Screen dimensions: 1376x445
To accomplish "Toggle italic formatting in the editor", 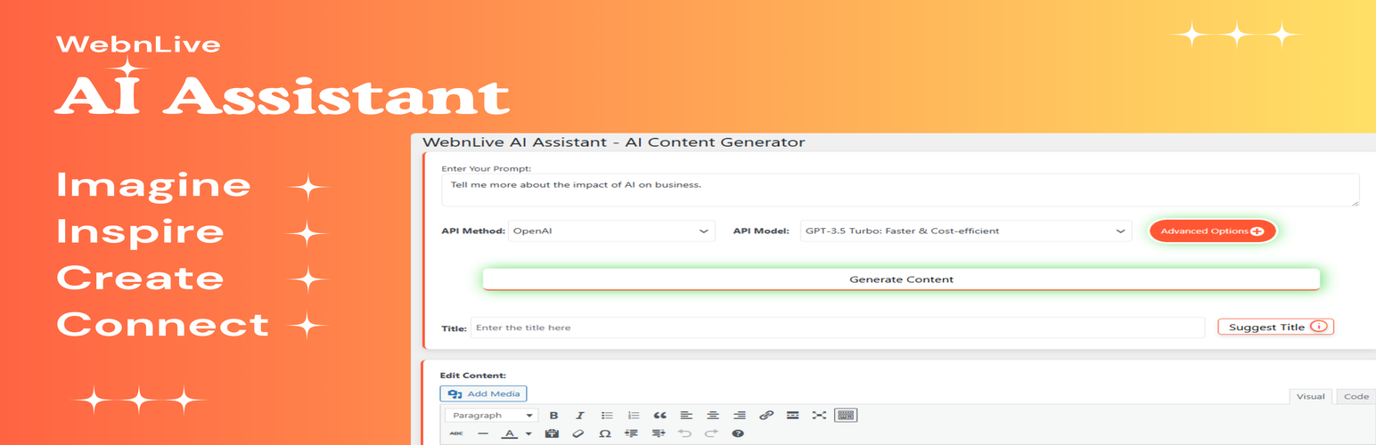I will [580, 416].
